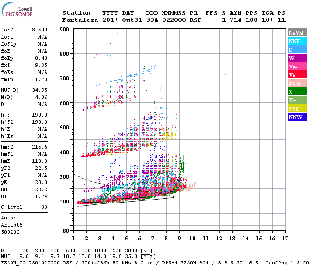Select the SSE yellow legend swatch
The width and height of the screenshot is (310, 266).
point(298,109)
